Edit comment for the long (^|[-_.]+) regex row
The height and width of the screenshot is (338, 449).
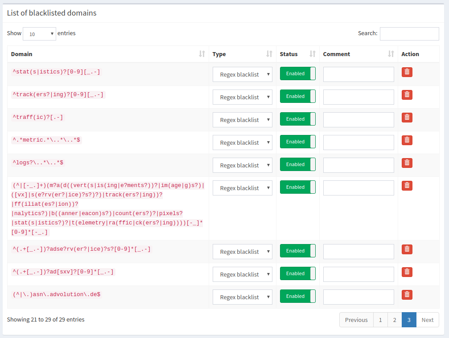point(358,188)
